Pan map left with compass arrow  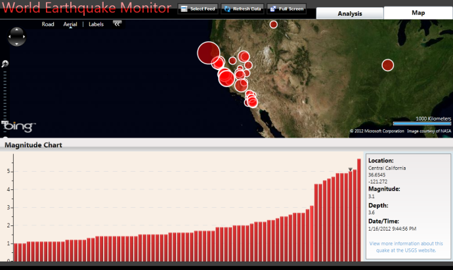click(10, 37)
